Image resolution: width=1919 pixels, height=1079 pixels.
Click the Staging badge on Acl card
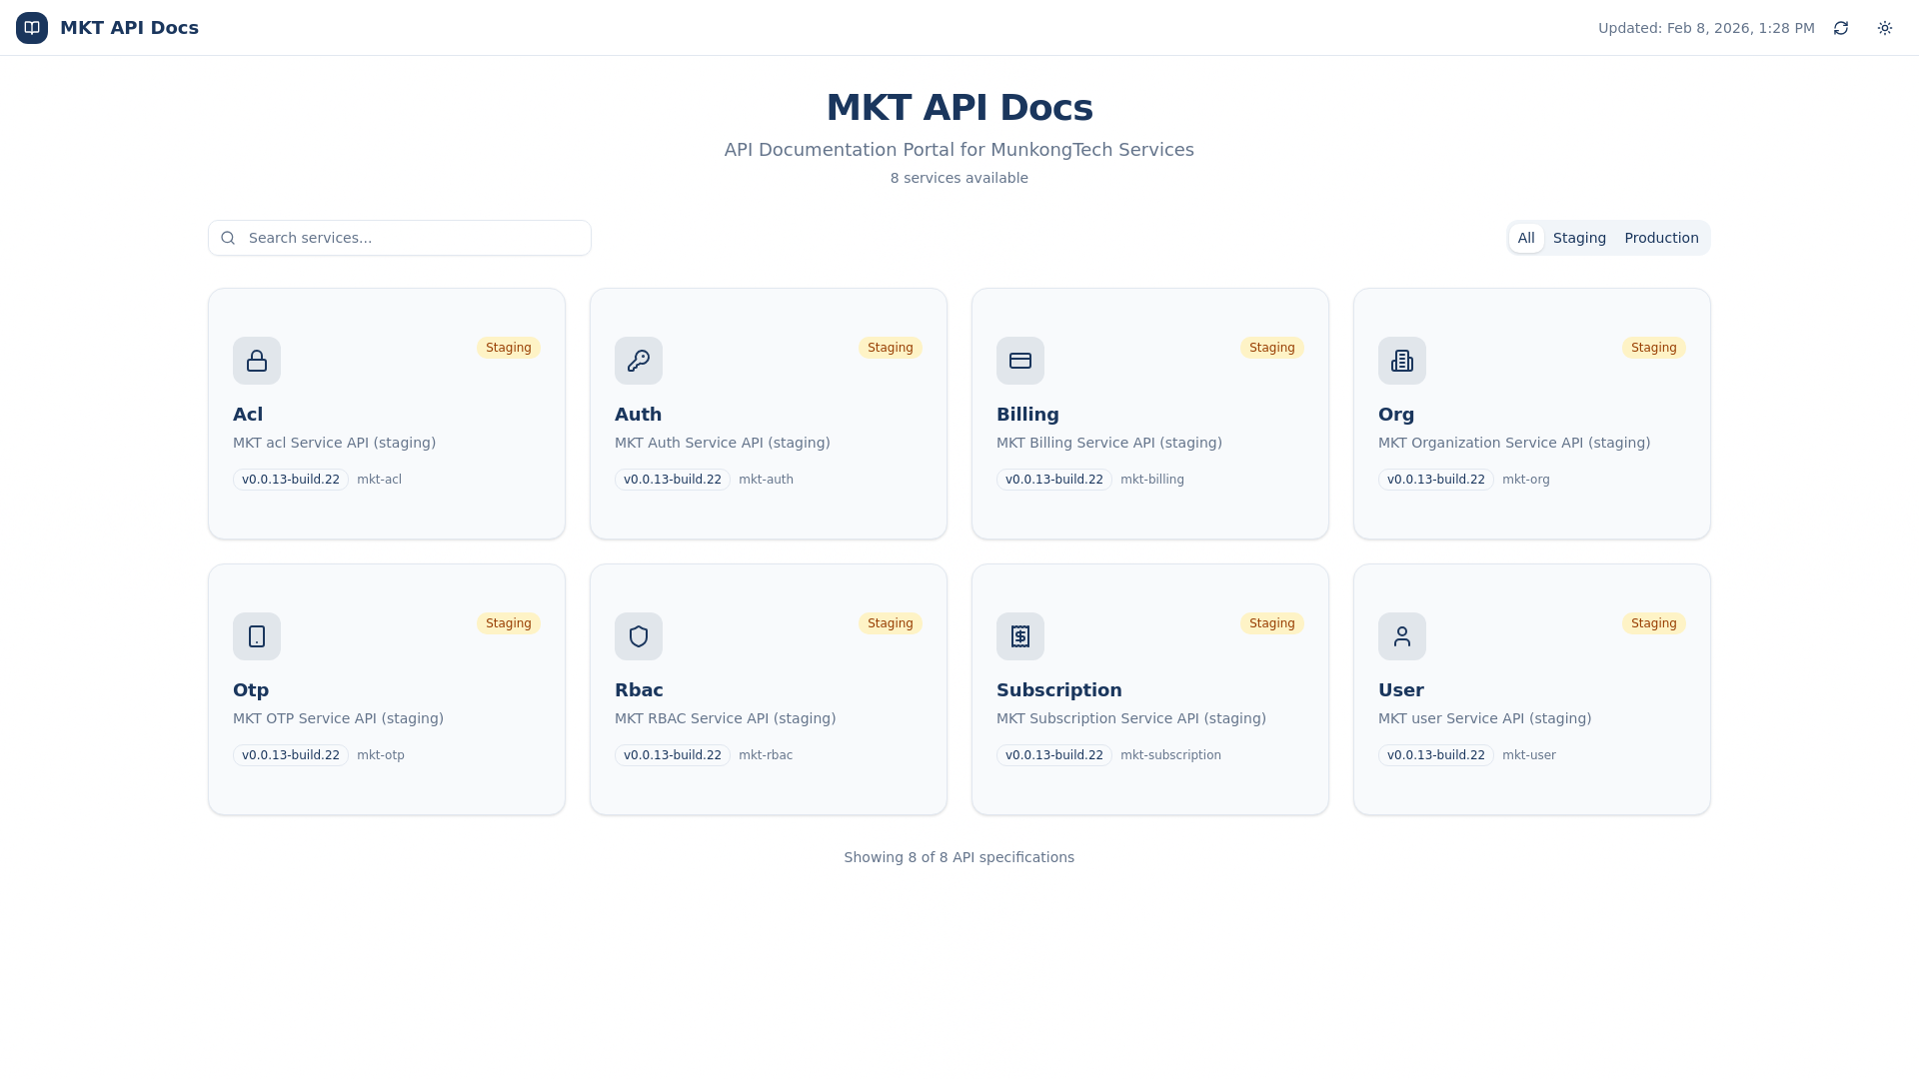[x=509, y=348]
